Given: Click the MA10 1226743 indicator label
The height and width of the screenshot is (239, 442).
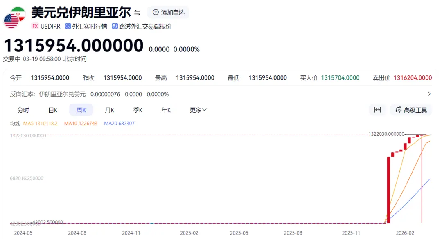Looking at the screenshot, I should tap(81, 123).
